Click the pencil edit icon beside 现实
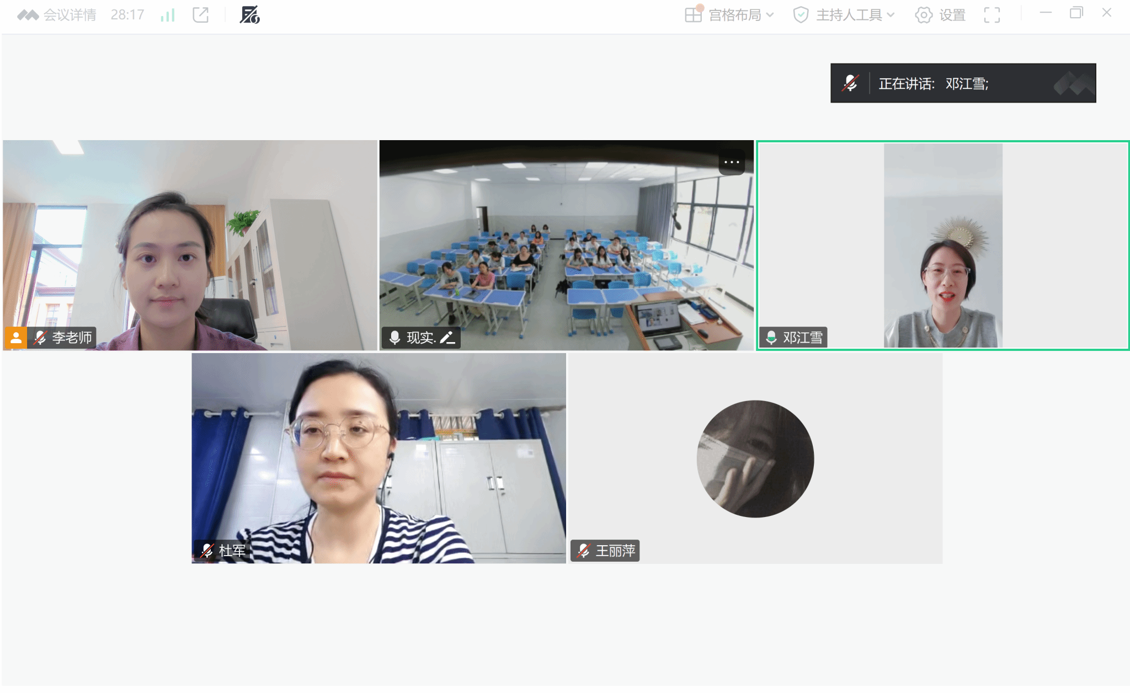Image resolution: width=1130 pixels, height=693 pixels. coord(447,338)
